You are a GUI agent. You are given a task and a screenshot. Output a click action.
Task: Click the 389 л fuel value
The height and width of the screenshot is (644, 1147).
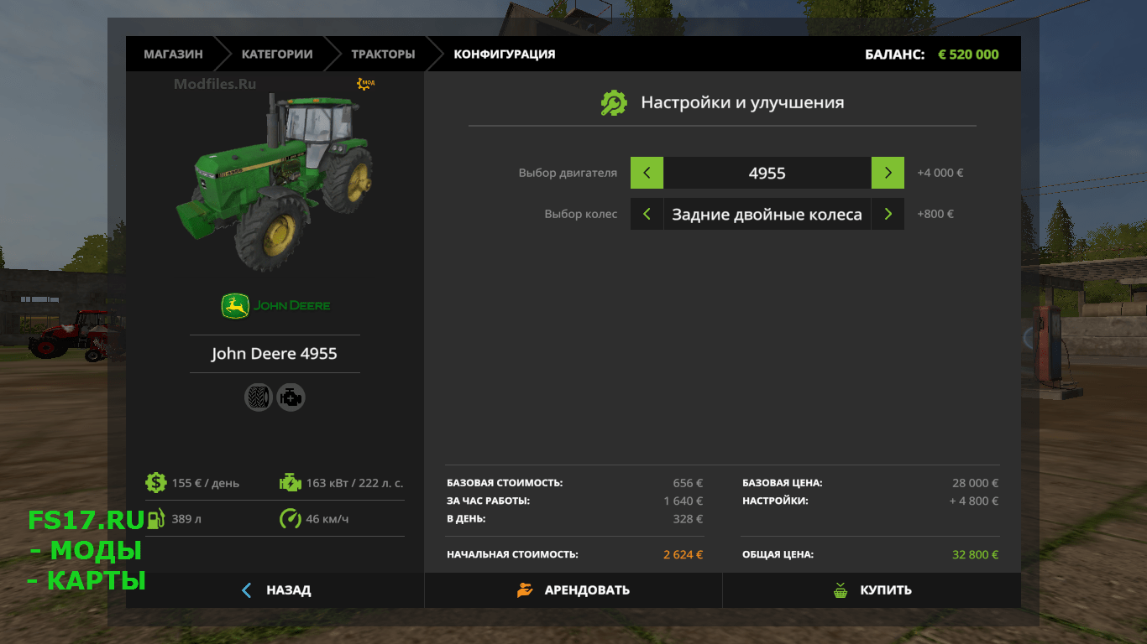[x=186, y=519]
